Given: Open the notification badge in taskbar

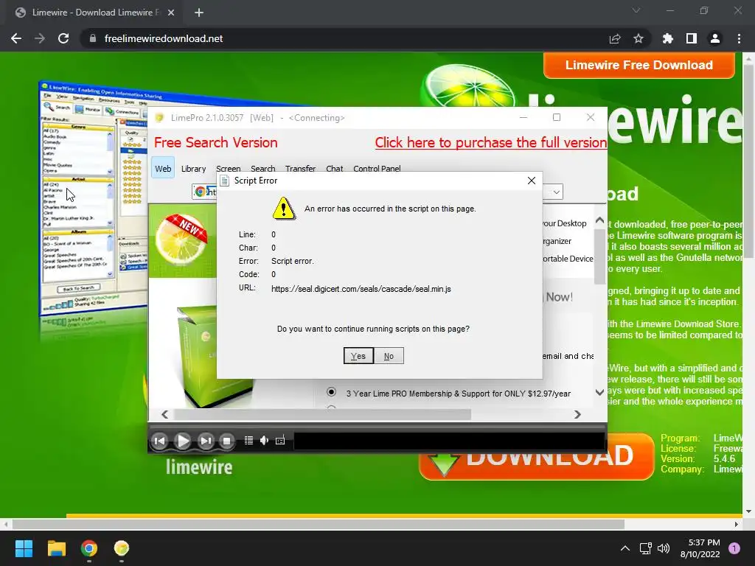Looking at the screenshot, I should click(734, 548).
